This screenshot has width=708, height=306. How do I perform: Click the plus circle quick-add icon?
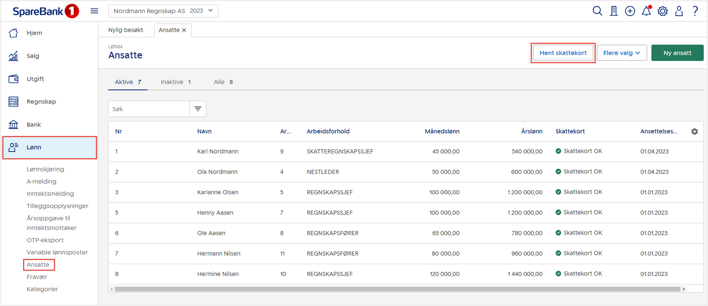[630, 11]
